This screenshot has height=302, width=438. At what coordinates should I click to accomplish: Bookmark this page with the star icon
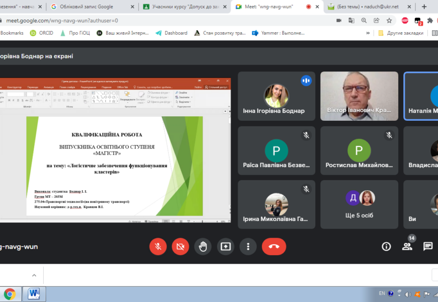point(389,21)
